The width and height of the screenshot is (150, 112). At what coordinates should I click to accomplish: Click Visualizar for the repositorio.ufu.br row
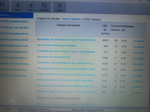tap(139, 41)
